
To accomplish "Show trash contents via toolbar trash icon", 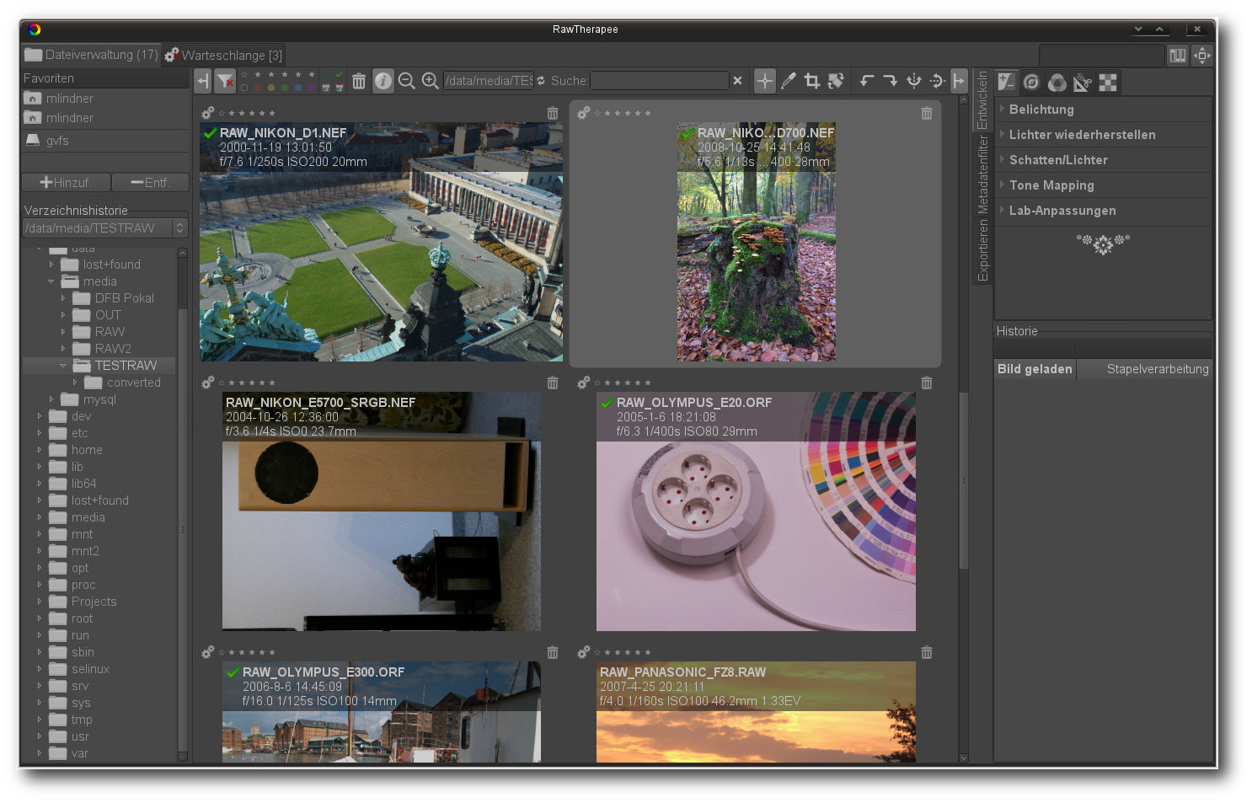I will (x=359, y=81).
